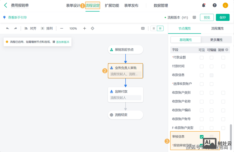Open the notifications bell
The width and height of the screenshot is (234, 152).
click(x=204, y=5)
